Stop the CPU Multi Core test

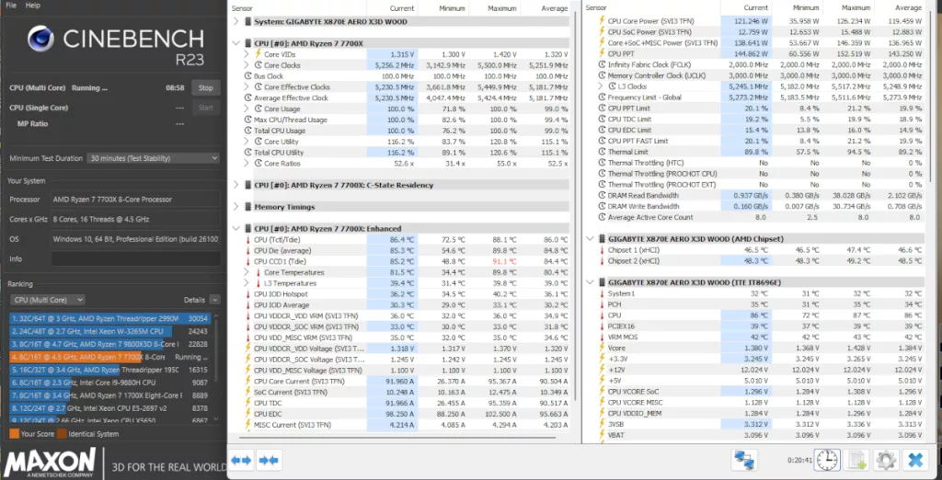(205, 87)
